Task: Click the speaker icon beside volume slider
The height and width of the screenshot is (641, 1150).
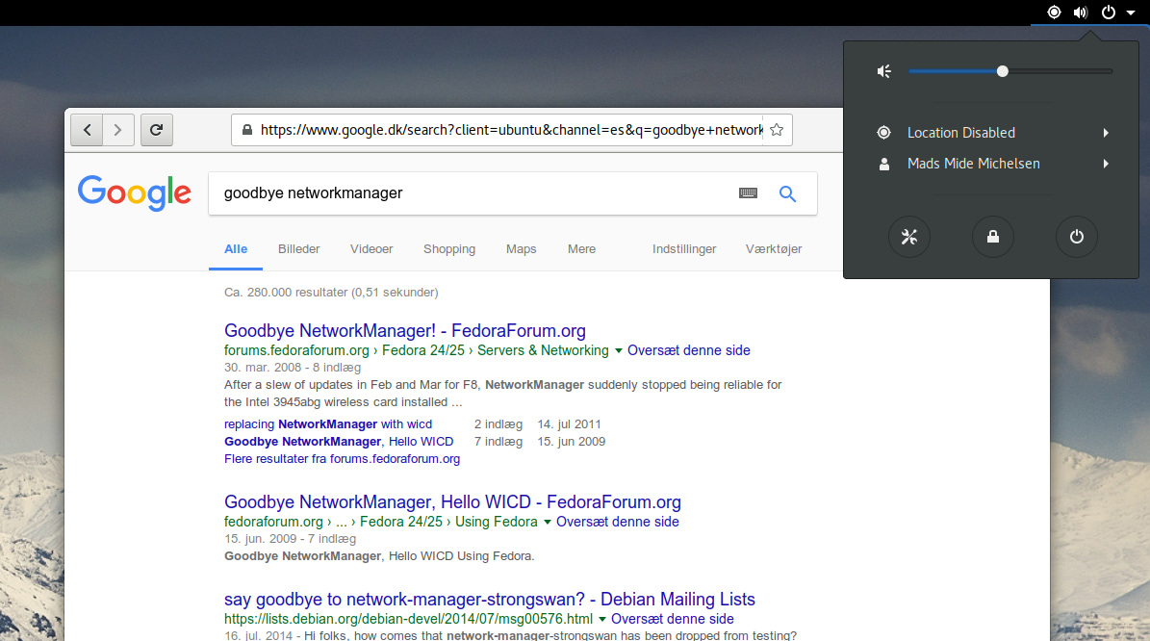Action: click(x=884, y=71)
